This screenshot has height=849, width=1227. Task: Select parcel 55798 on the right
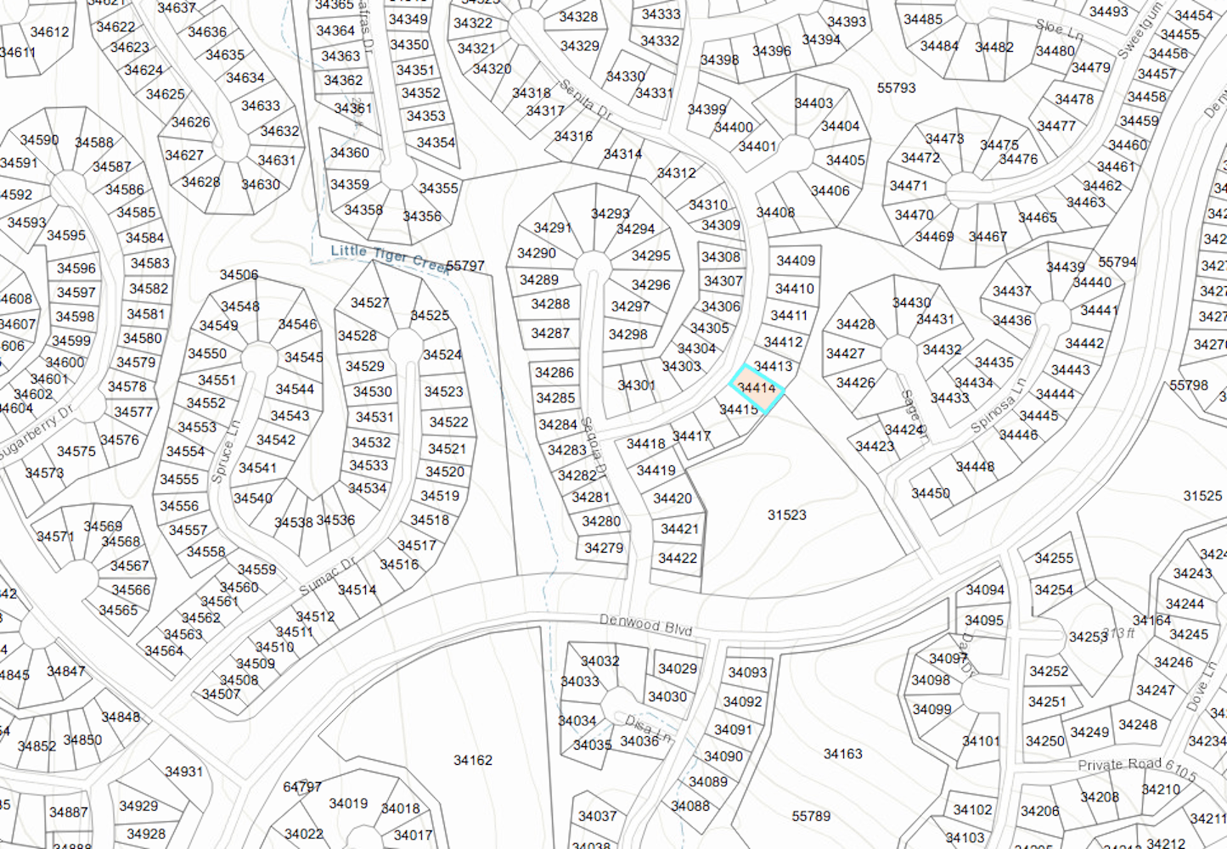click(1189, 385)
